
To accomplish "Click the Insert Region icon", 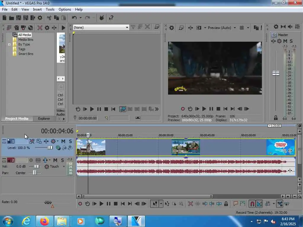I will click(x=243, y=204).
